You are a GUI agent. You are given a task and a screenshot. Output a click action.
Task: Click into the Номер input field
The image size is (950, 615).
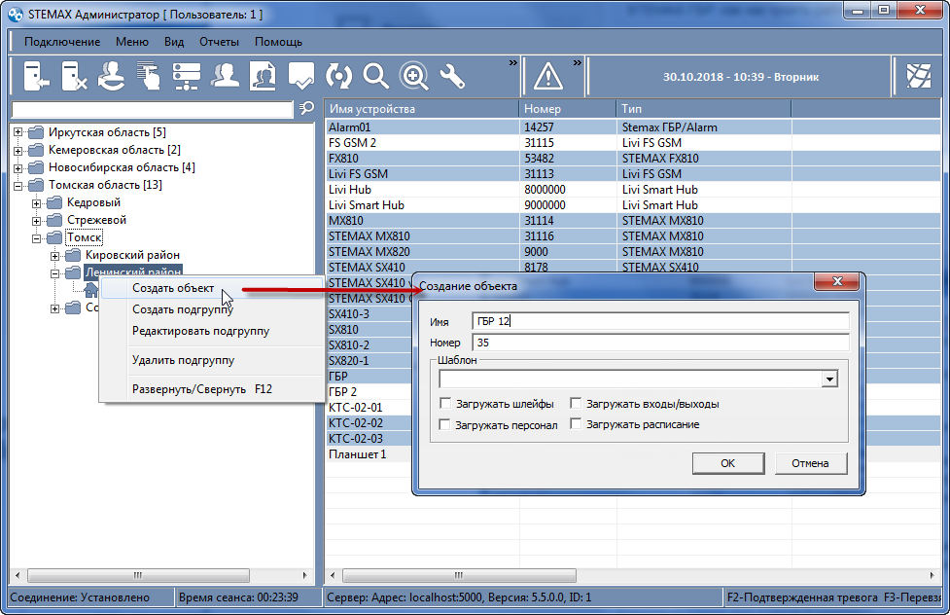tap(660, 343)
